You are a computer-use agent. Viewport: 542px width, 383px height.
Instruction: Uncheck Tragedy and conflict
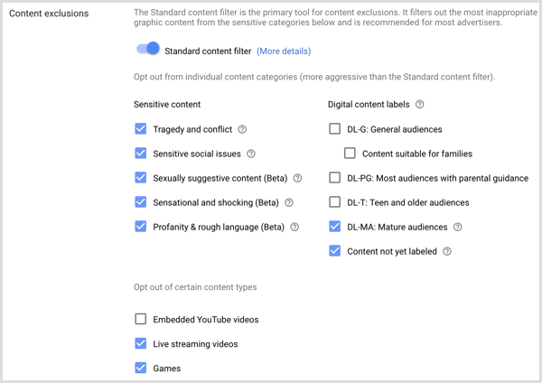(x=140, y=129)
